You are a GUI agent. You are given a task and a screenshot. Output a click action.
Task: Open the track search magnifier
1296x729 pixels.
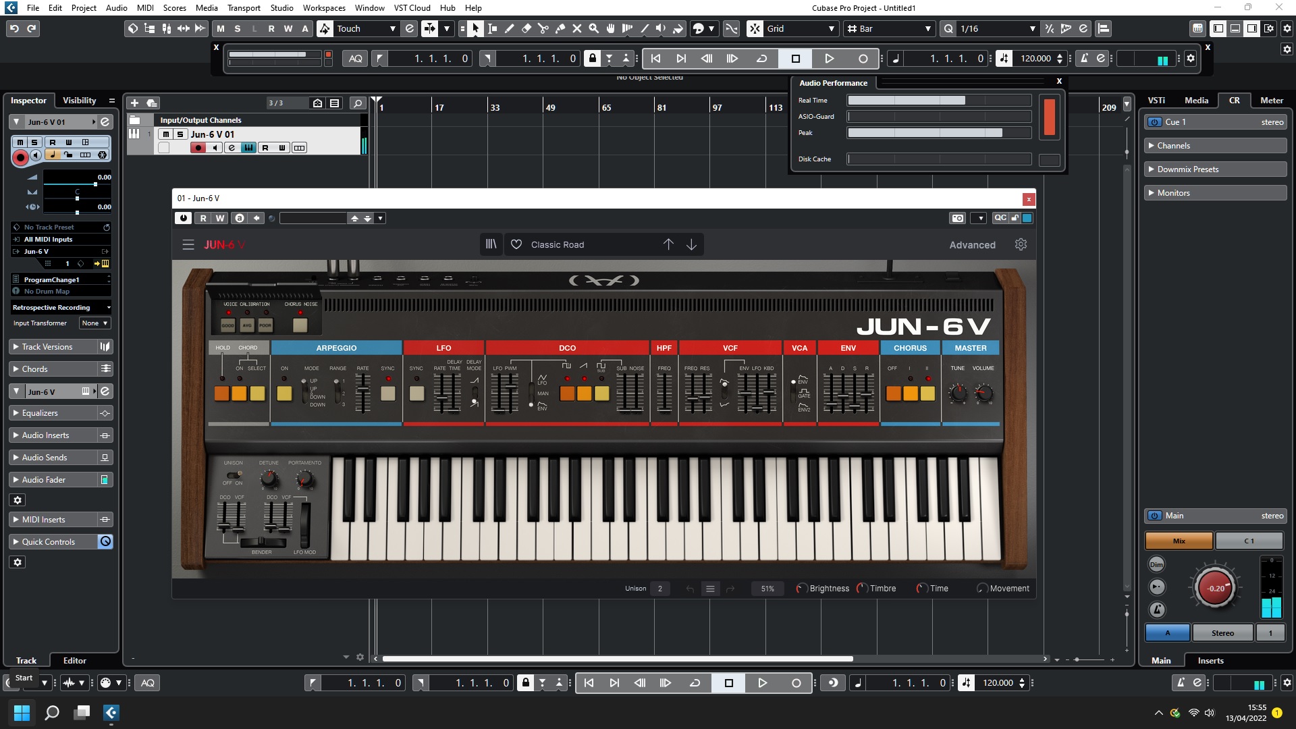358,103
